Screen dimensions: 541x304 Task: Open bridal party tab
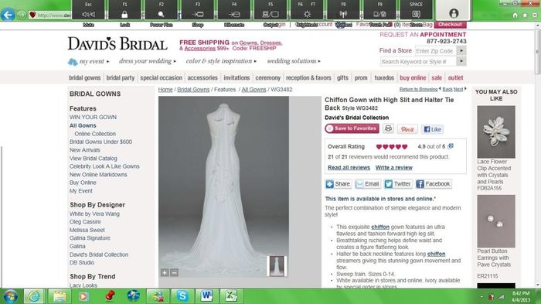point(121,77)
